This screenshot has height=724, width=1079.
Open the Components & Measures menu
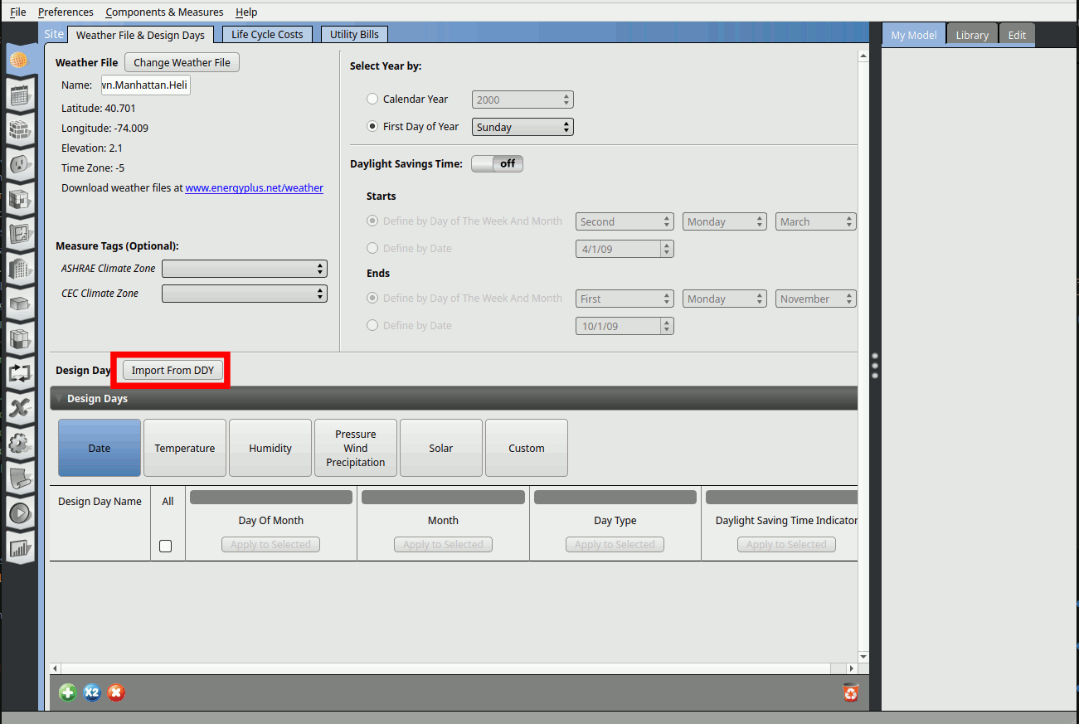[164, 12]
